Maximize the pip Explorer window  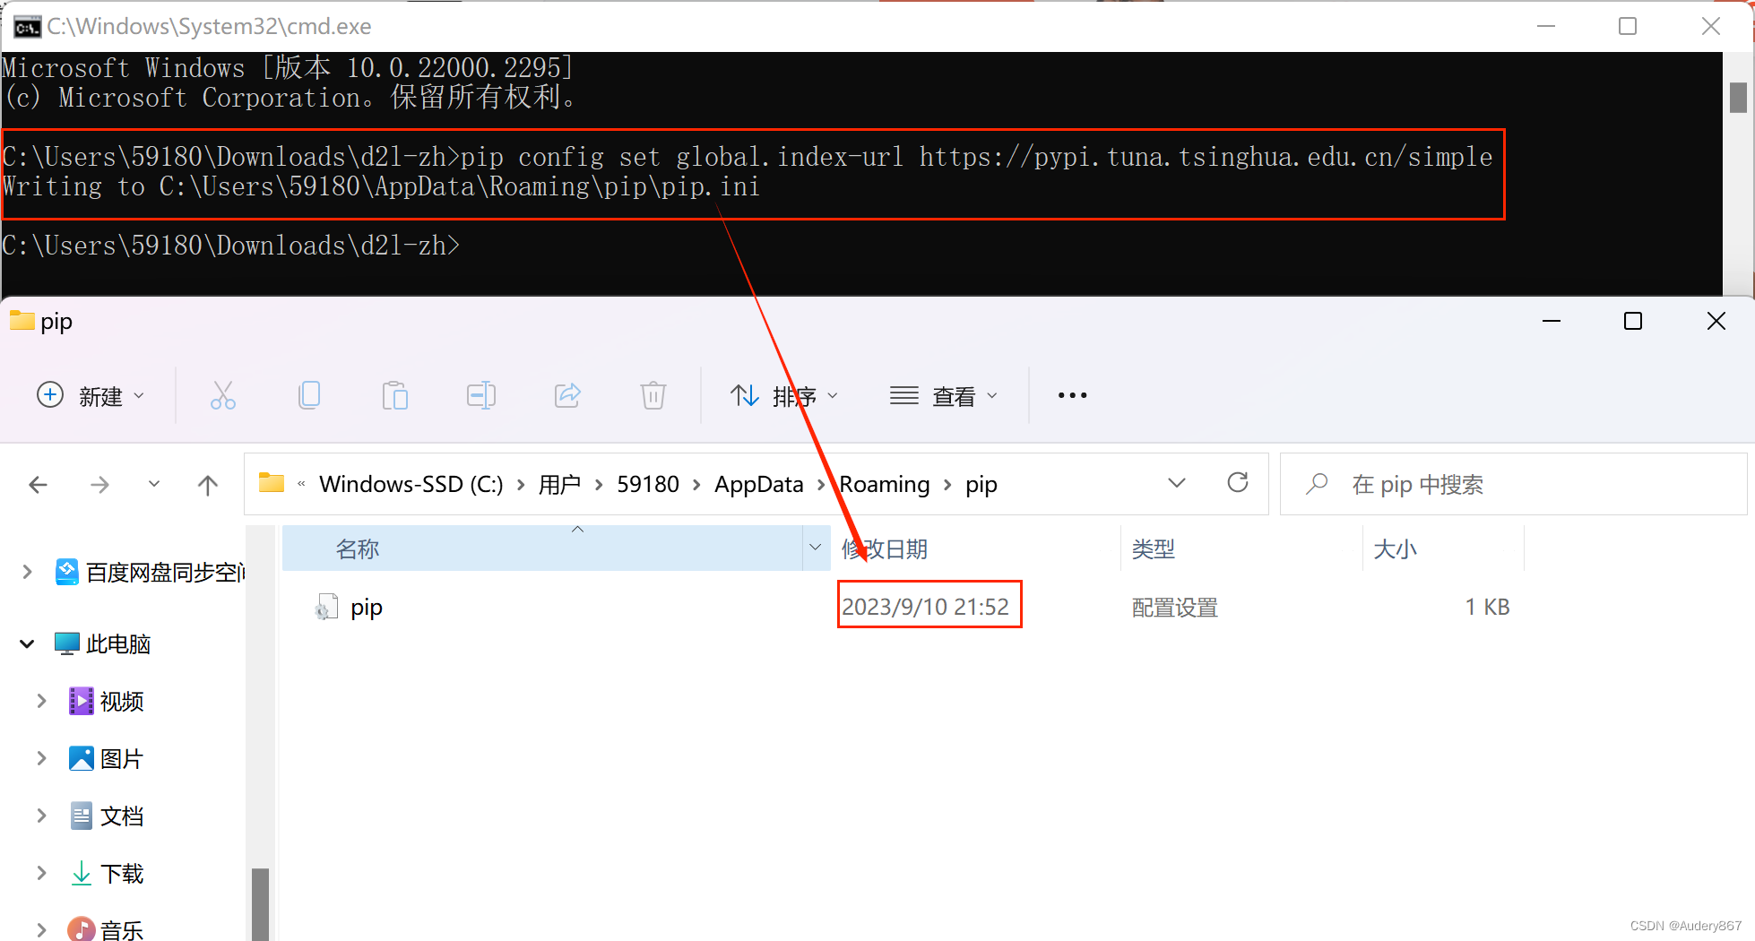tap(1633, 321)
